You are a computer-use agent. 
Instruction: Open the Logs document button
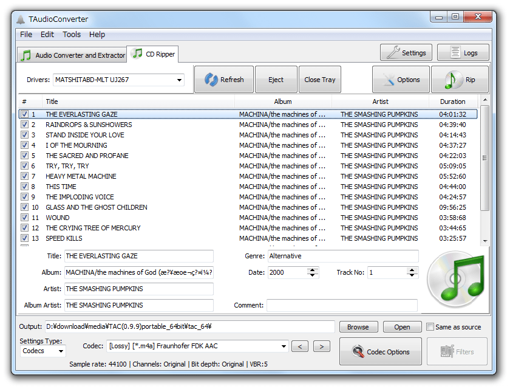(463, 53)
